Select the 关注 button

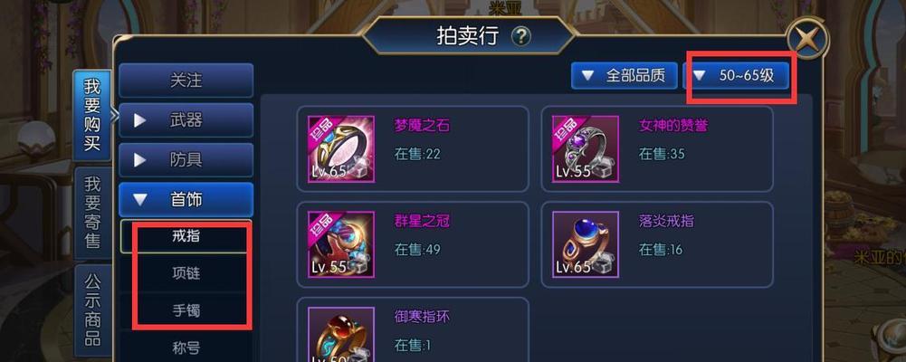coord(186,81)
